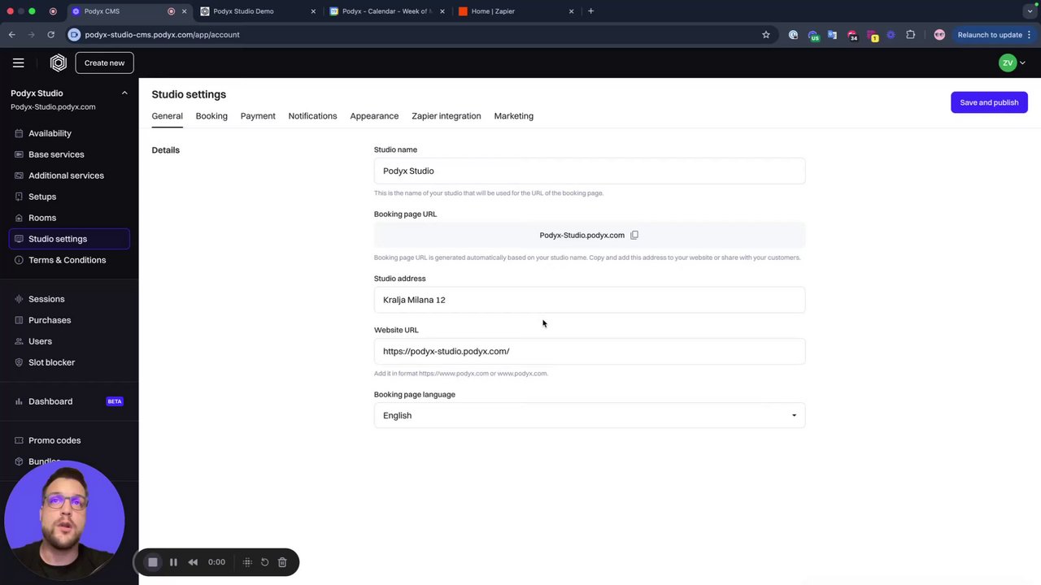The width and height of the screenshot is (1041, 585).
Task: Click the Purchases sidebar icon
Action: [x=19, y=320]
